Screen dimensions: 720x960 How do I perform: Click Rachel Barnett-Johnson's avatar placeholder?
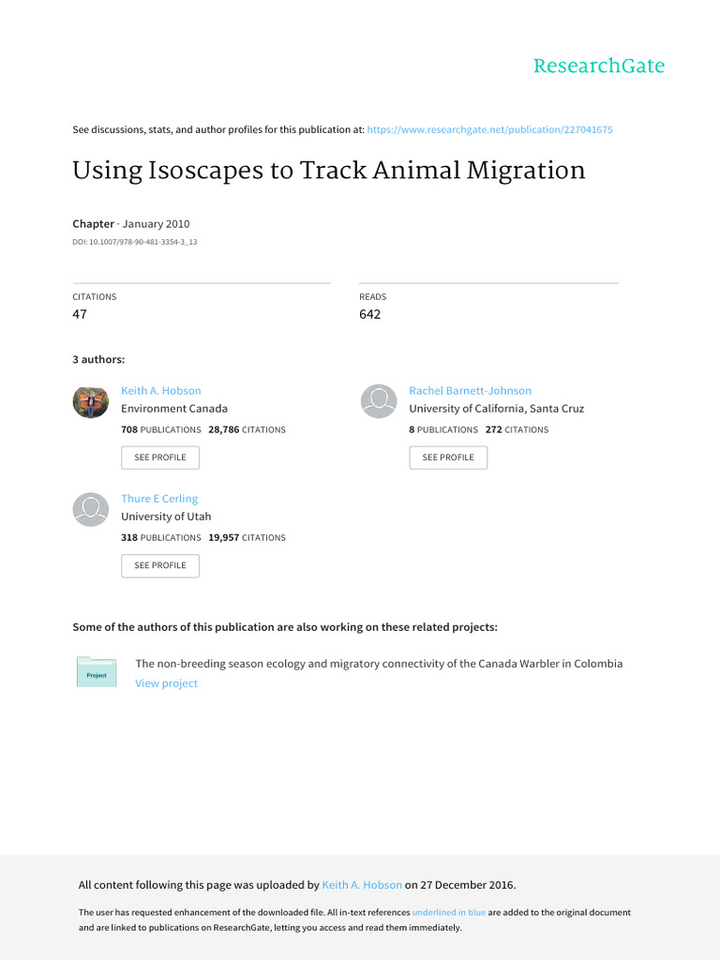pos(379,401)
